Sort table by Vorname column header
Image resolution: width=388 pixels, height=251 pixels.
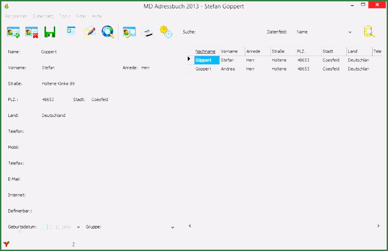pyautogui.click(x=232, y=51)
